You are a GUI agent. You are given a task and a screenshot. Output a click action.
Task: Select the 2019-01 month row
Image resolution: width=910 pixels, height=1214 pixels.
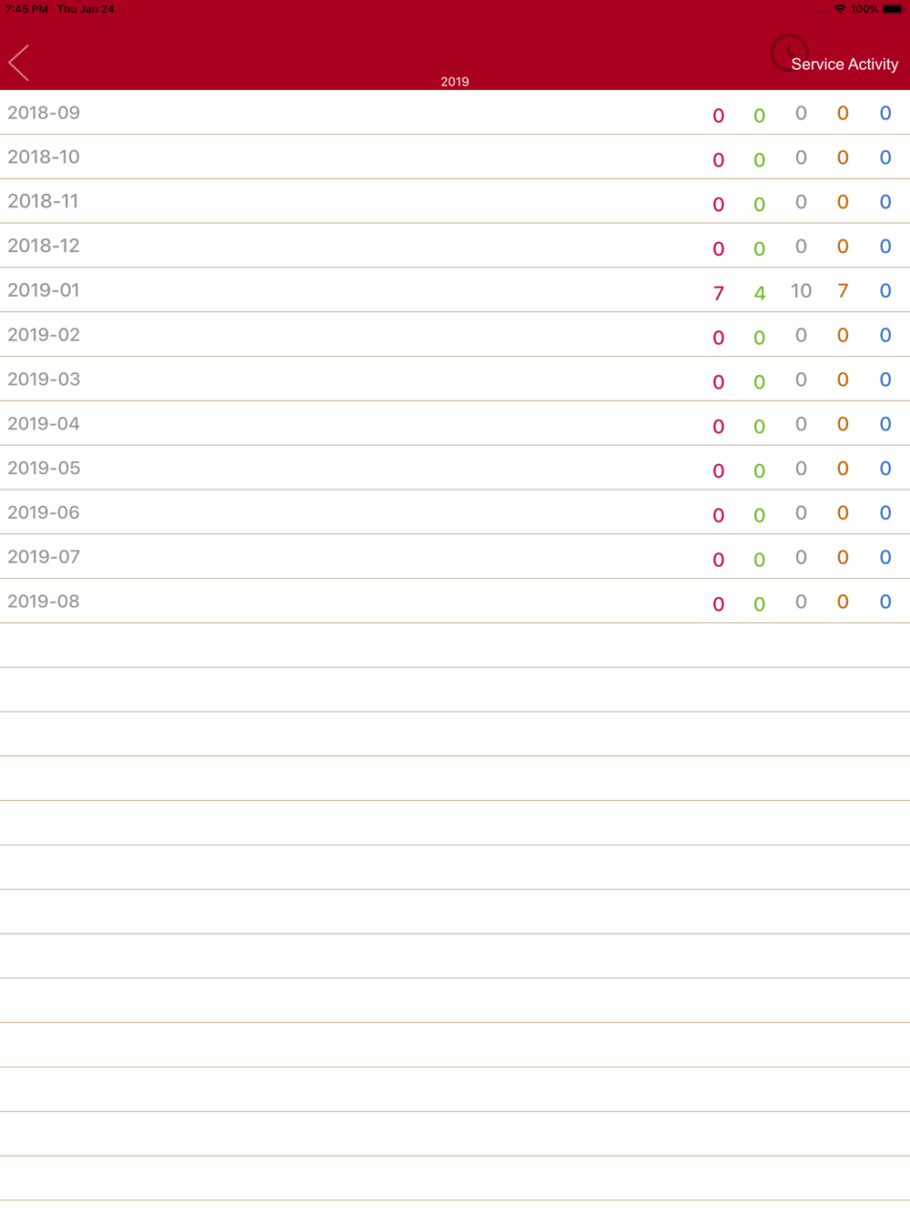click(x=455, y=290)
